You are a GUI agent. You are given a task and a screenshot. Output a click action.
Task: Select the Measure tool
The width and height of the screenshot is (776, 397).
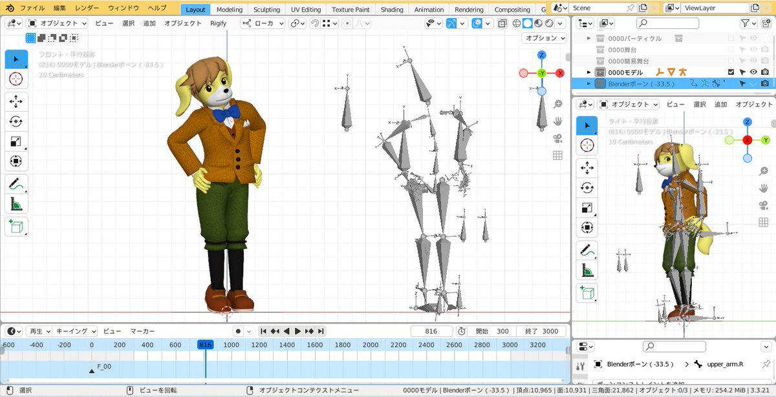[x=16, y=204]
